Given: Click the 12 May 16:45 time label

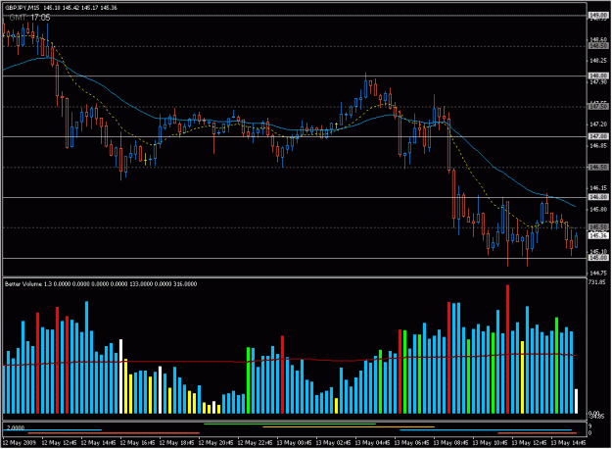Looking at the screenshot, I should pos(137,443).
